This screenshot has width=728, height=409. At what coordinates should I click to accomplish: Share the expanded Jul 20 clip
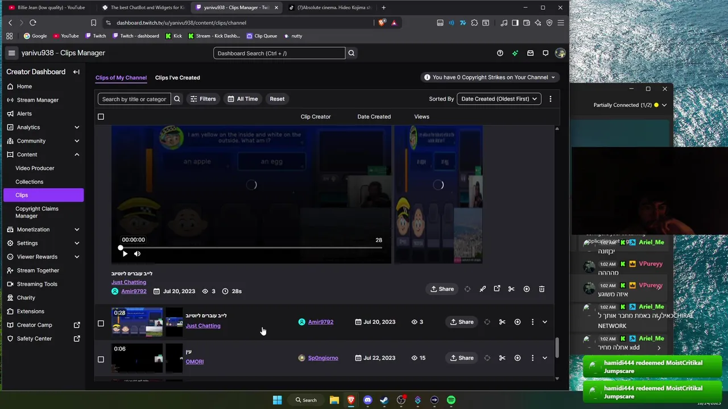[442, 289]
